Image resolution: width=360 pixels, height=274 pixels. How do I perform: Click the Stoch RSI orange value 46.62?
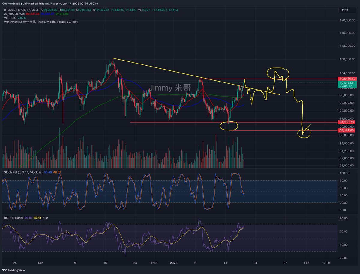57,172
